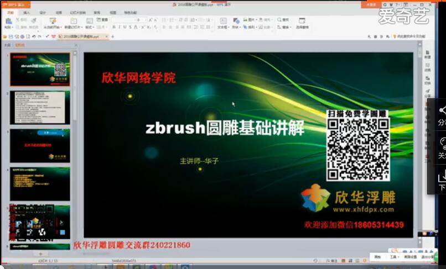Select slide 2 thumbnail
The height and width of the screenshot is (269, 446).
click(x=40, y=108)
